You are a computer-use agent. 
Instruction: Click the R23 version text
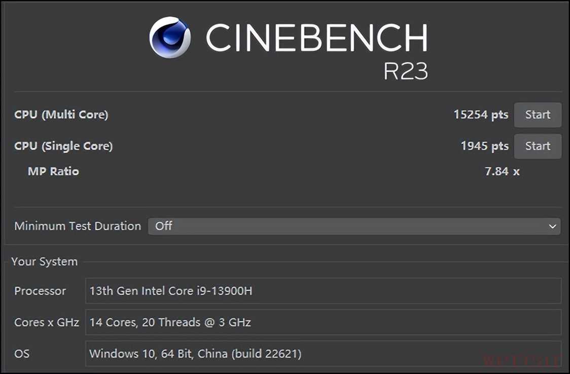[405, 71]
